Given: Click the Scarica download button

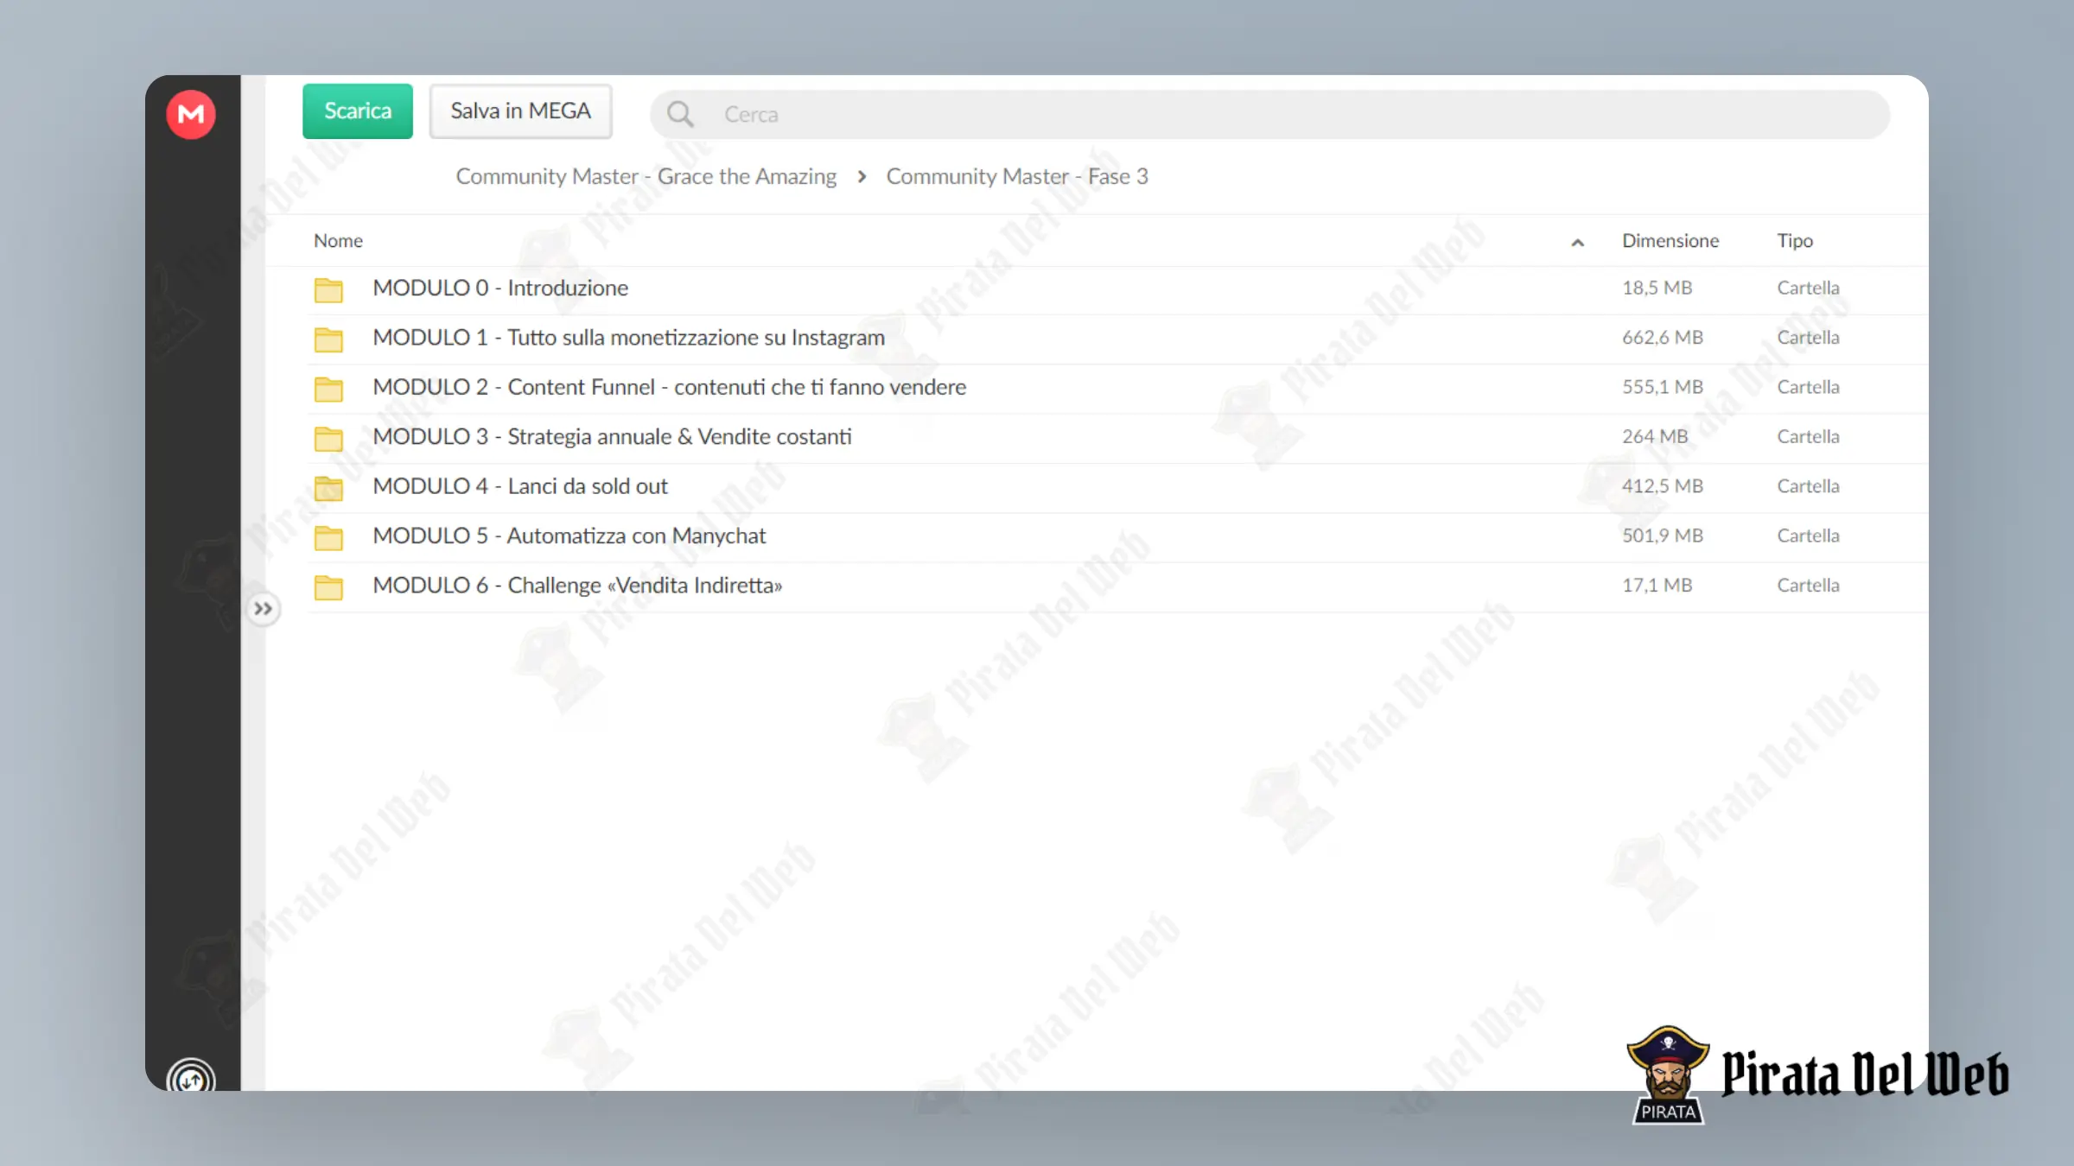Looking at the screenshot, I should tap(358, 111).
